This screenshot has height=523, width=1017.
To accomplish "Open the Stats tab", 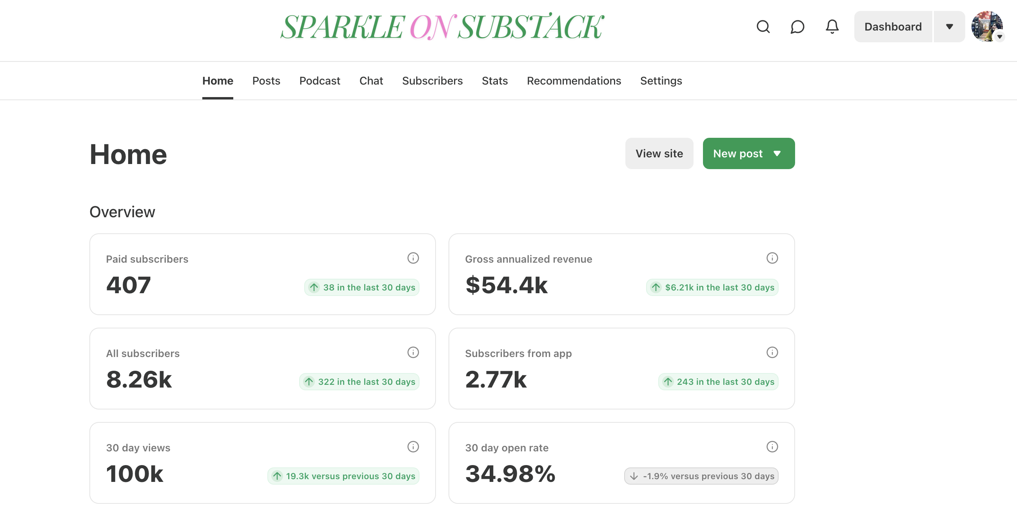I will click(494, 81).
